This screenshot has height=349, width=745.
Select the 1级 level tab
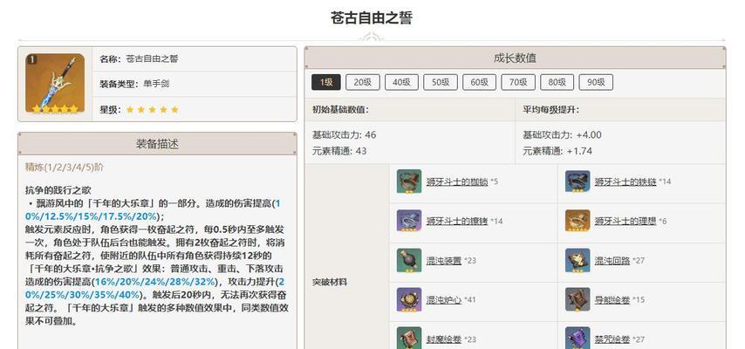[326, 82]
